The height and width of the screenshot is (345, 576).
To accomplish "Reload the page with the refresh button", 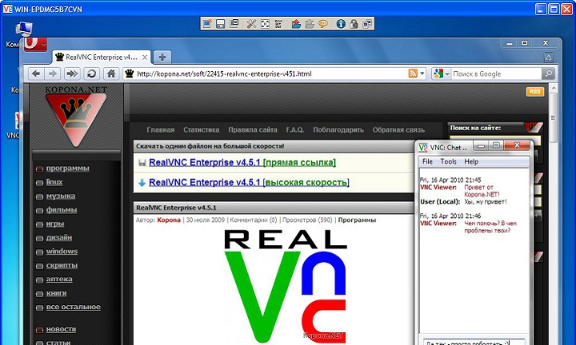I will click(x=91, y=73).
